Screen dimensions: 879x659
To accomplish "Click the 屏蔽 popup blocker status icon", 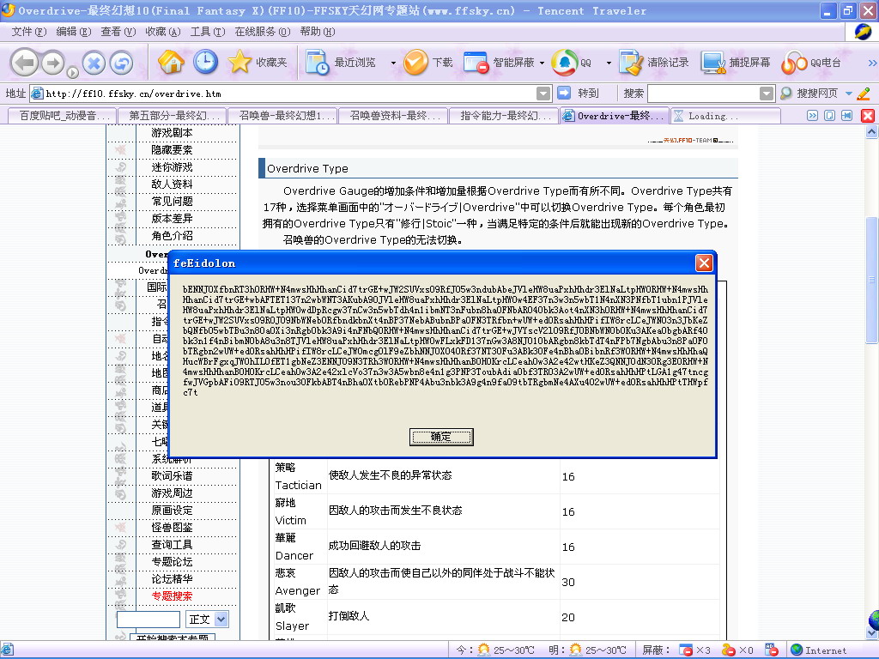I will [x=685, y=650].
